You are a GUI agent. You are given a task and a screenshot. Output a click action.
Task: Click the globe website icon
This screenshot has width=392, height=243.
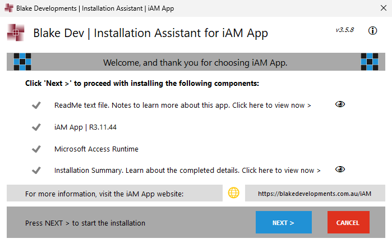click(234, 193)
